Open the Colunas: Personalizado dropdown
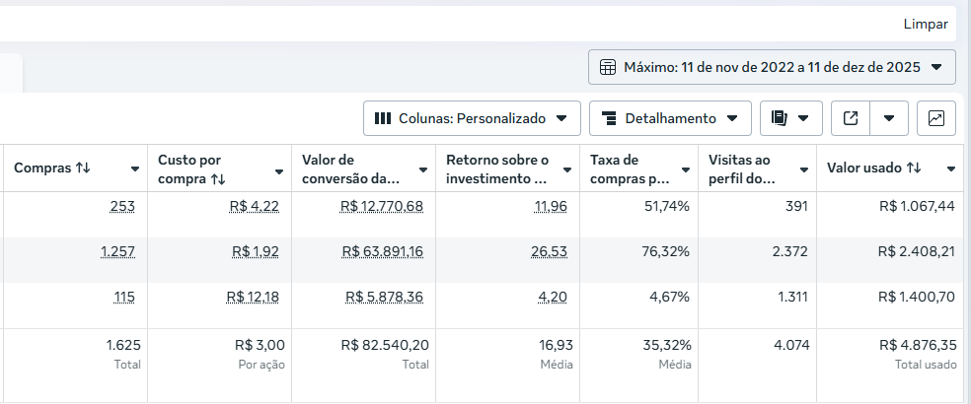This screenshot has width=971, height=404. click(471, 118)
